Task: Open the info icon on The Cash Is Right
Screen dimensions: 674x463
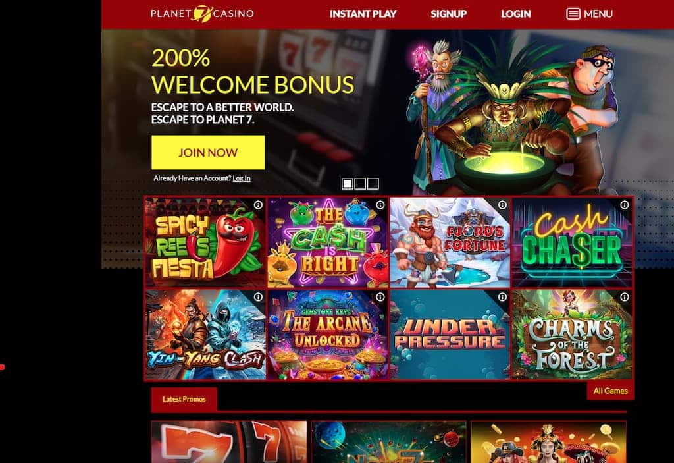Action: pyautogui.click(x=380, y=205)
